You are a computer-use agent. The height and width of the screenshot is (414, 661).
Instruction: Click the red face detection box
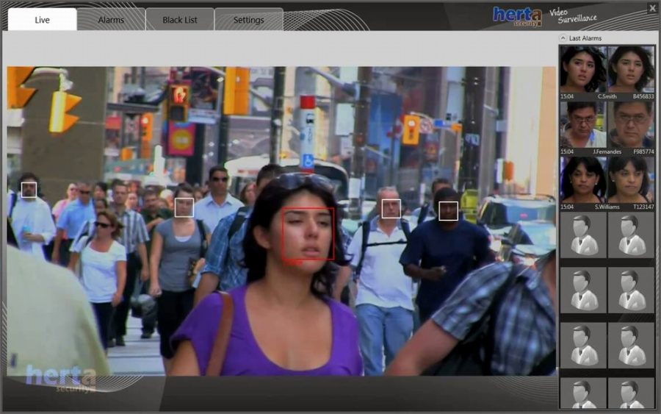(x=308, y=234)
